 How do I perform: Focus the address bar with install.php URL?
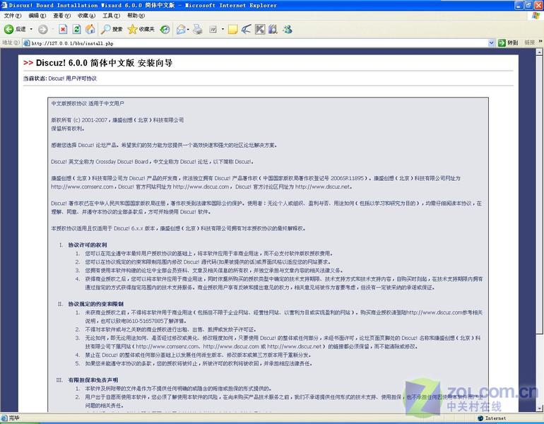coord(259,43)
